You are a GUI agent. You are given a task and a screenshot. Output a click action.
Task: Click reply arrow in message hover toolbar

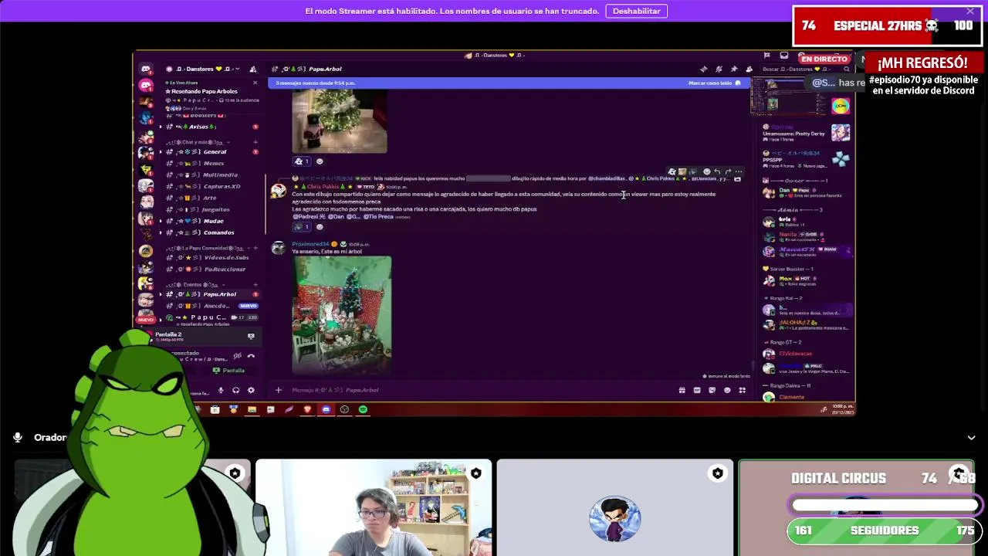tap(717, 172)
